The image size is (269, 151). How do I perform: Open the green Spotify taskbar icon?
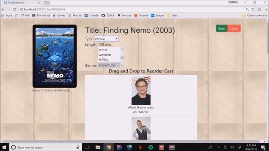click(x=151, y=147)
